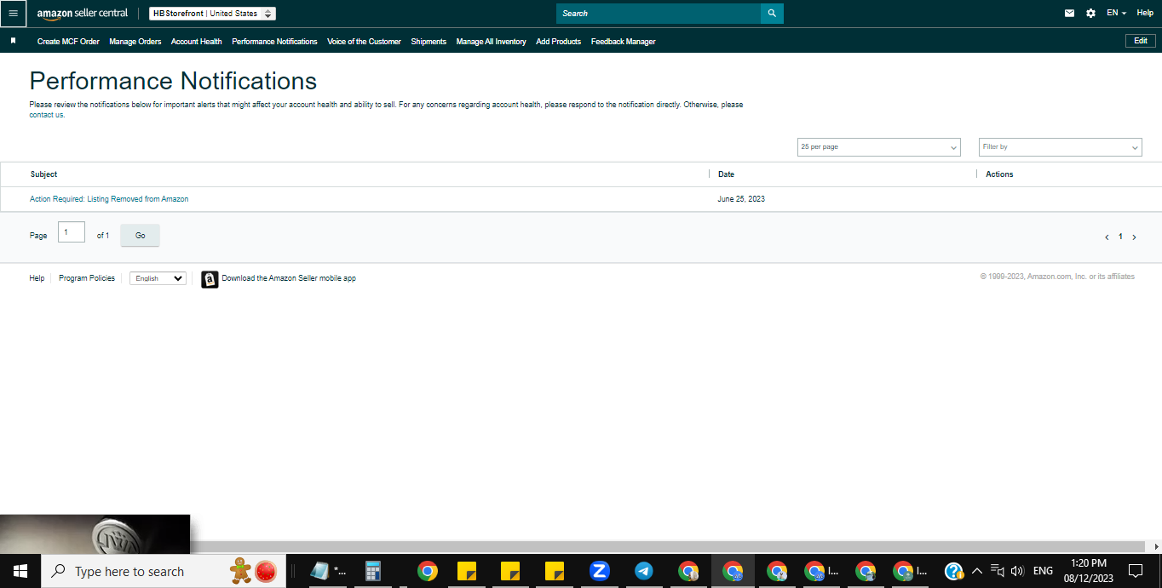Click the Get Help question icon in taskbar
The image size is (1162, 588).
point(954,571)
